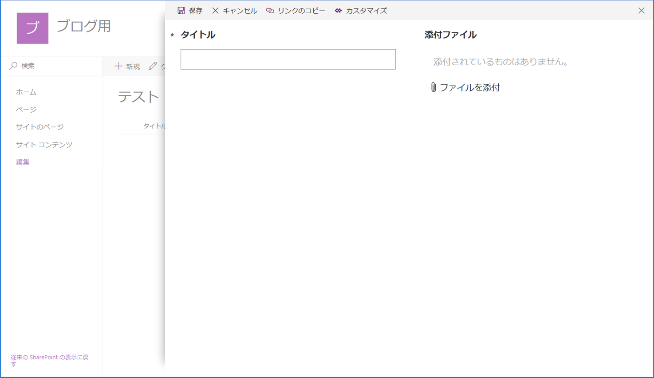The height and width of the screenshot is (378, 654).
Task: Close the new item form panel
Action: pos(641,11)
